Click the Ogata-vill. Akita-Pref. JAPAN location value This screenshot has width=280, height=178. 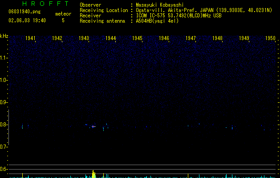204,10
